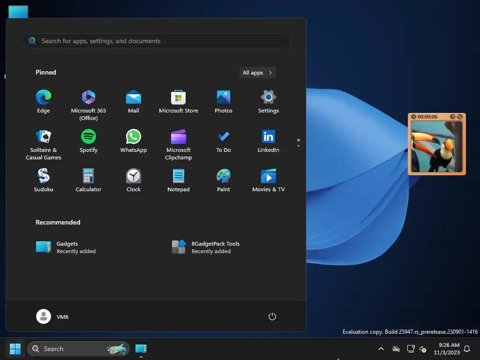The image size is (480, 360).
Task: Click the OneDrive tray icon
Action: [396, 349]
